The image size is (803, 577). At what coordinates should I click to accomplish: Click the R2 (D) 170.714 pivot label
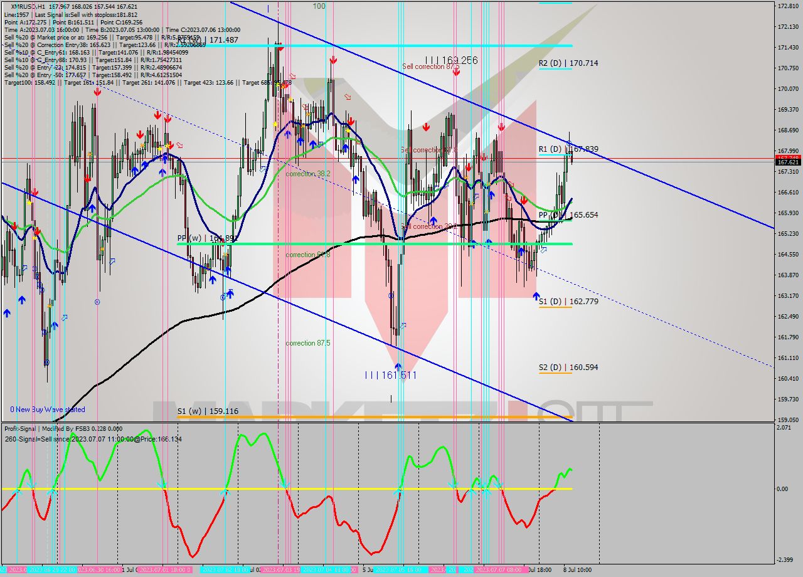coord(568,63)
